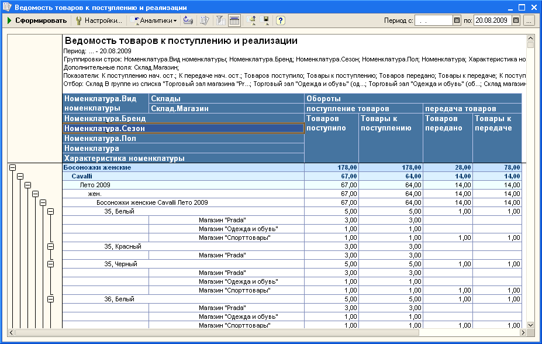Image resolution: width=542 pixels, height=344 pixels.
Task: Click the bold Босоножки женские group row label
Action: tap(97, 168)
